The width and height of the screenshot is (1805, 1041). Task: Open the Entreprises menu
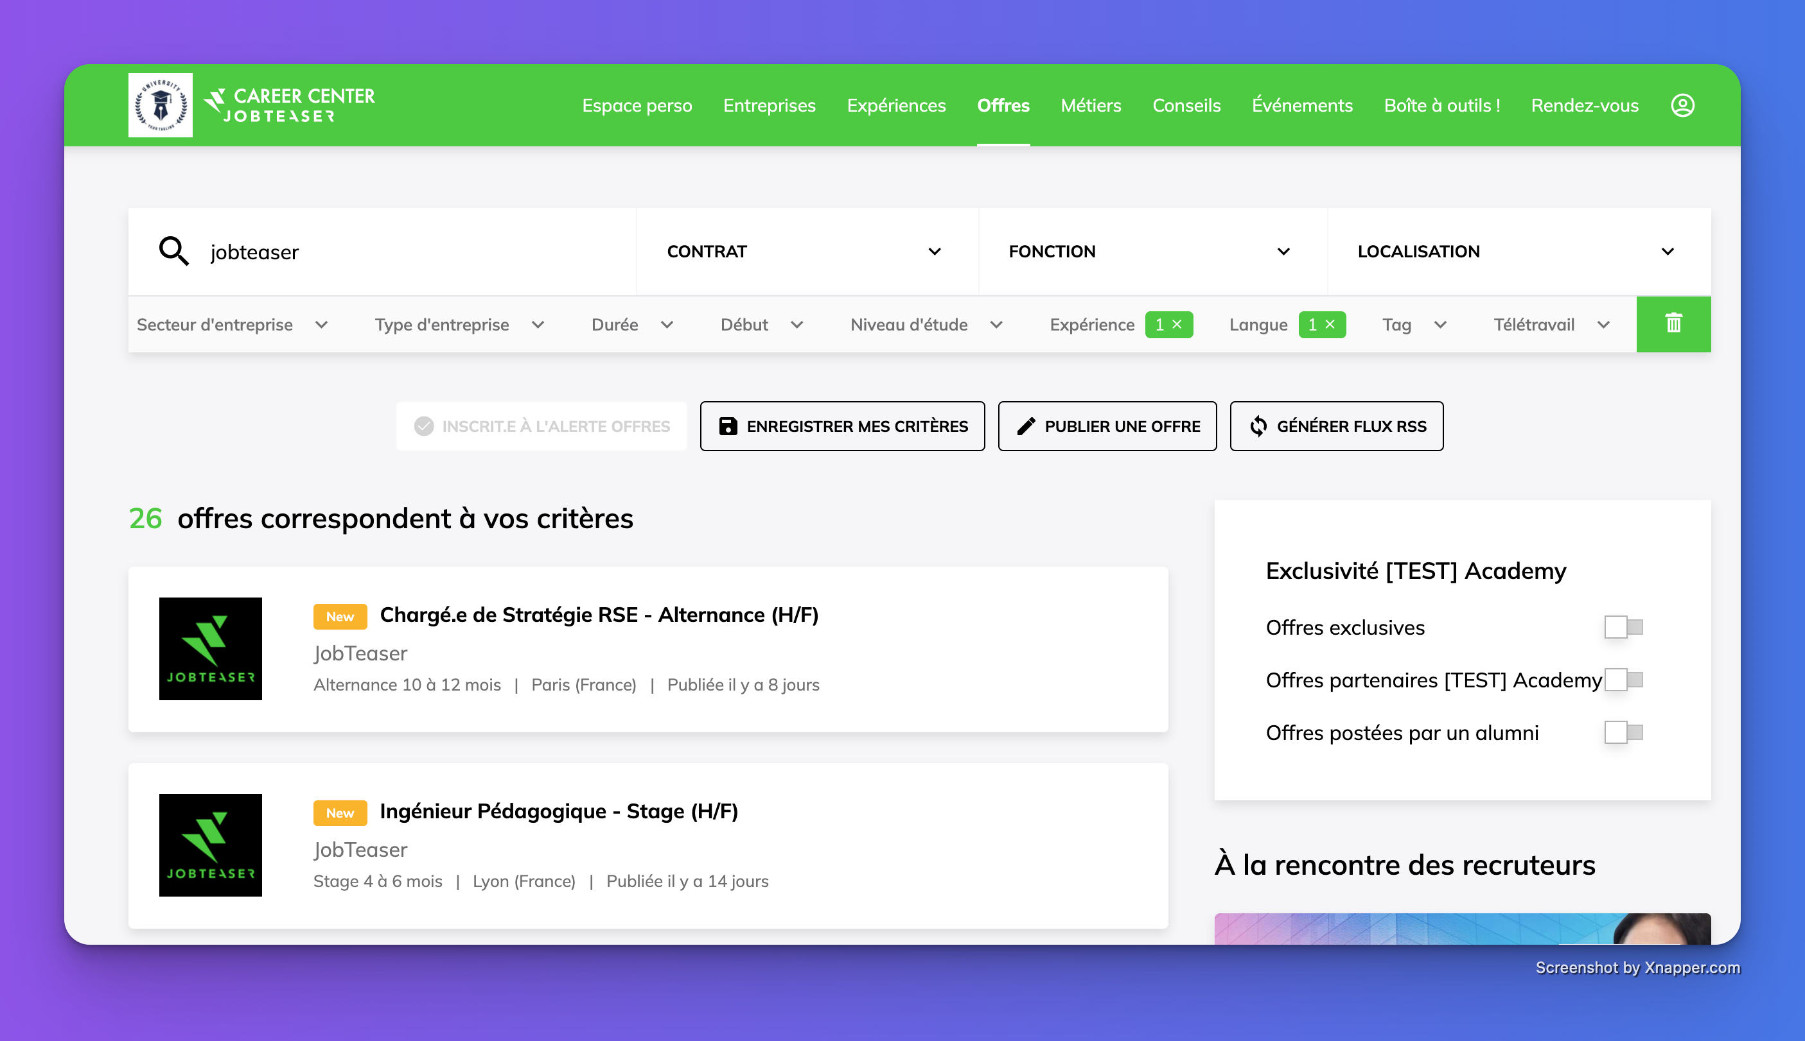point(769,105)
